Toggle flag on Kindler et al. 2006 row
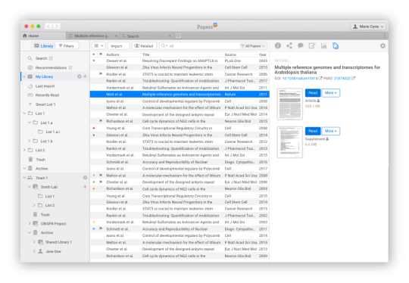Screen dimensions: 409x283 [101, 74]
